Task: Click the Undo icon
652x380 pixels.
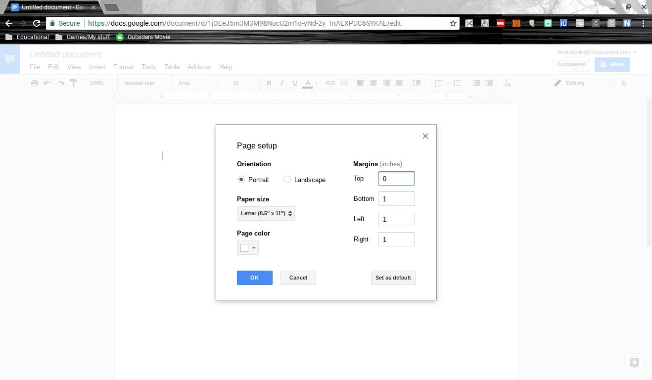Action: [47, 83]
